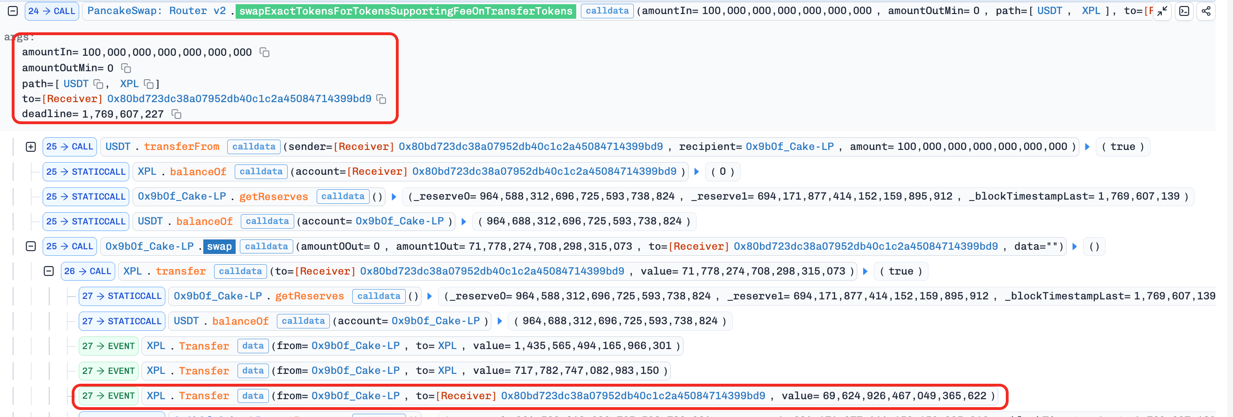Copy the USDT address in path

pyautogui.click(x=98, y=84)
